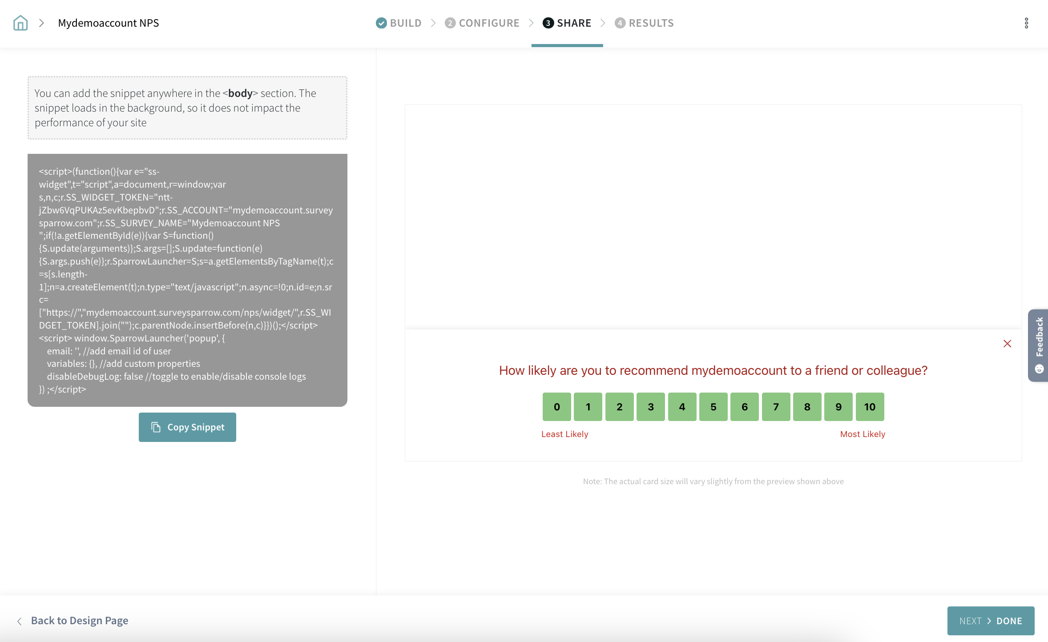Viewport: 1048px width, 642px height.
Task: Pick rating 7 green box
Action: [776, 407]
